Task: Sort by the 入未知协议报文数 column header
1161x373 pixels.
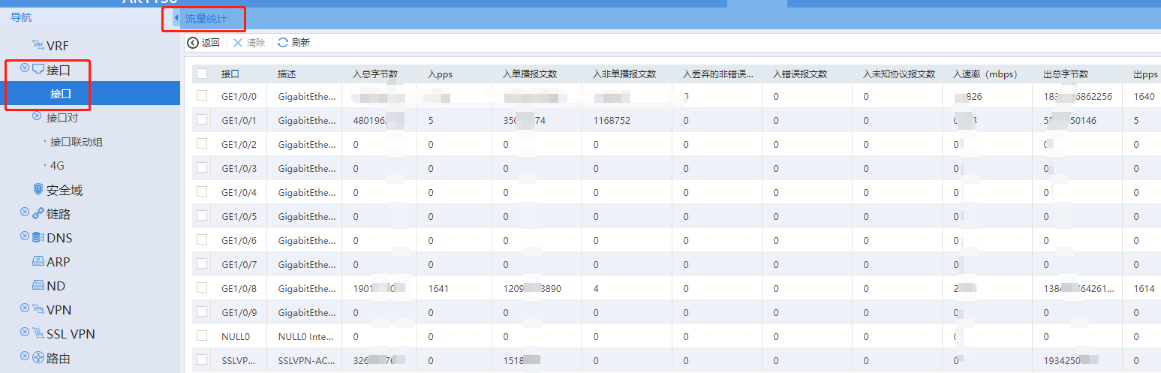Action: (x=899, y=74)
